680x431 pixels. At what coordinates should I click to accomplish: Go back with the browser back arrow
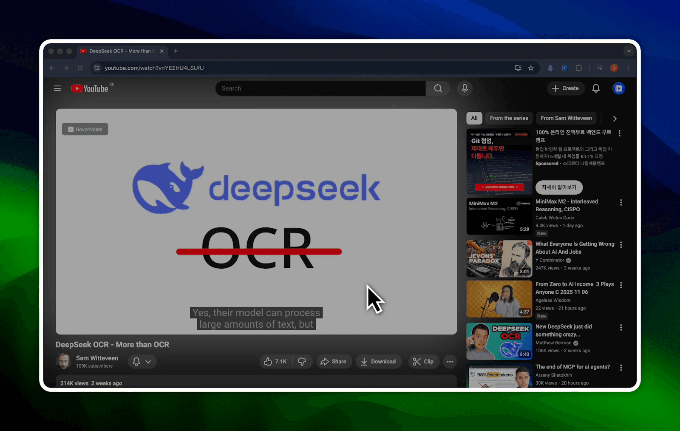coord(52,68)
